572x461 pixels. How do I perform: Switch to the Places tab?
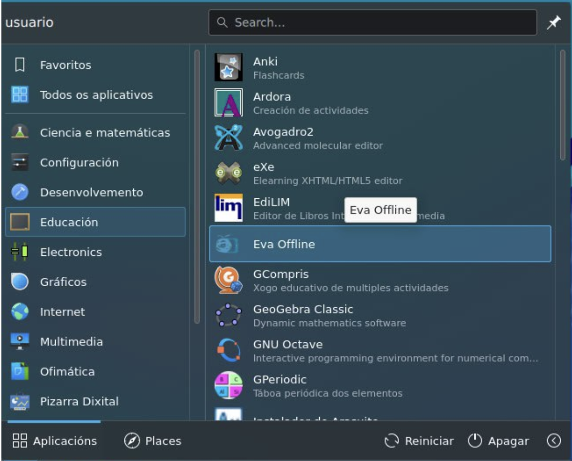pos(152,441)
